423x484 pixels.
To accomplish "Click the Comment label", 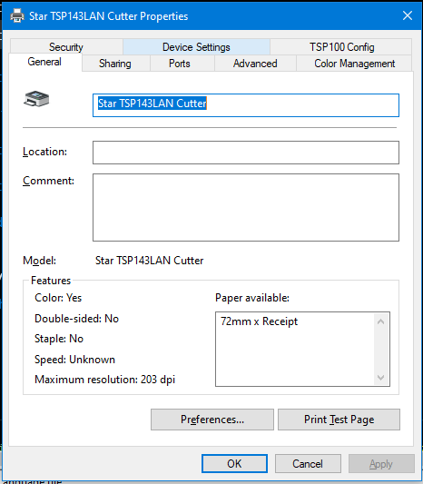I will 49,181.
